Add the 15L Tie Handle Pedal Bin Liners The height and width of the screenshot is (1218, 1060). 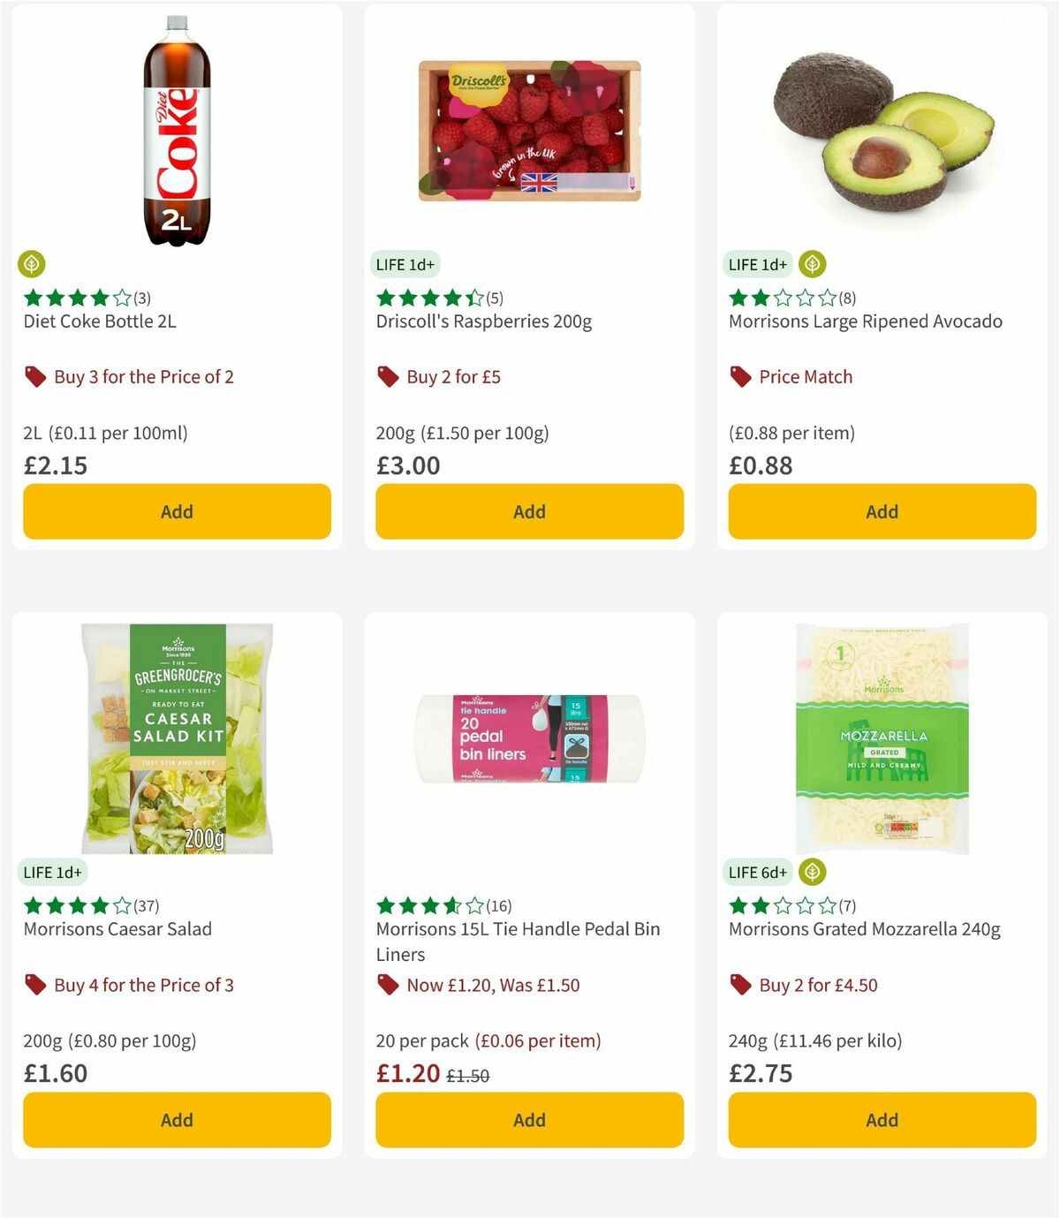pyautogui.click(x=529, y=1120)
